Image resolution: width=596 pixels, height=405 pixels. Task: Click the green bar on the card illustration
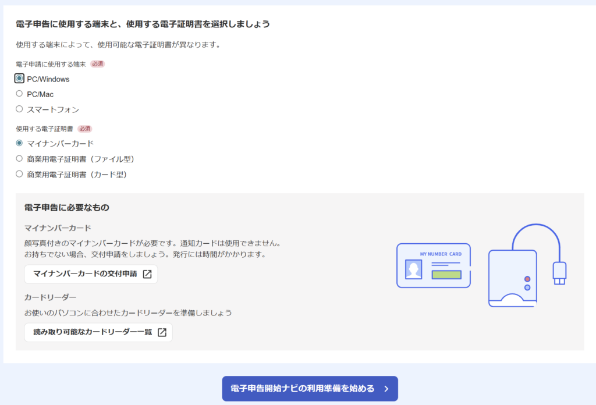click(x=446, y=275)
